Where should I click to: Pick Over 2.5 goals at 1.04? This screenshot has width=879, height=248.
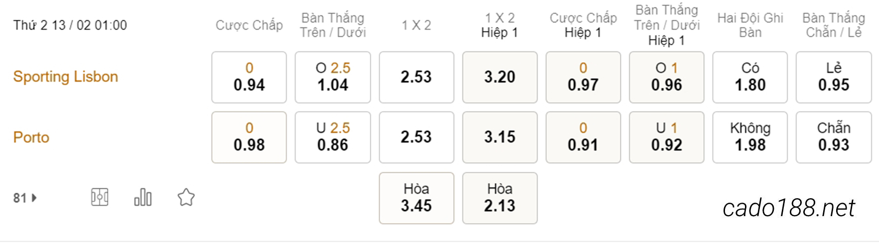coord(333,77)
